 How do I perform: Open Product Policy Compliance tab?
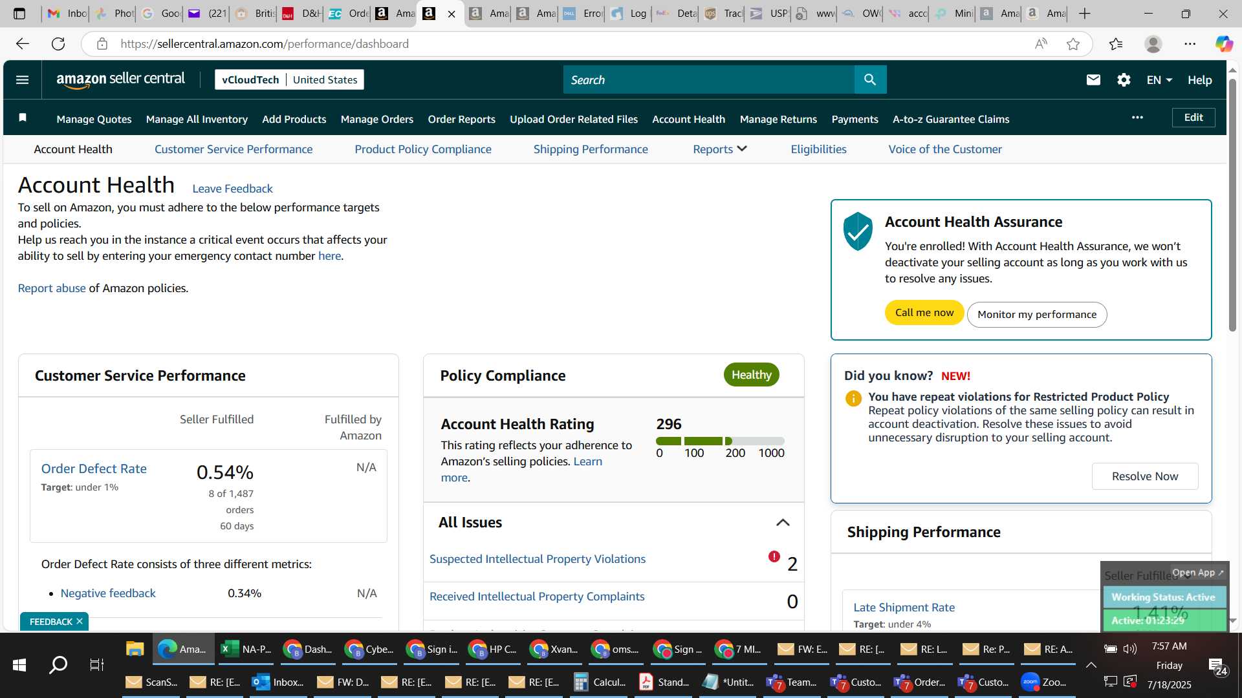423,149
